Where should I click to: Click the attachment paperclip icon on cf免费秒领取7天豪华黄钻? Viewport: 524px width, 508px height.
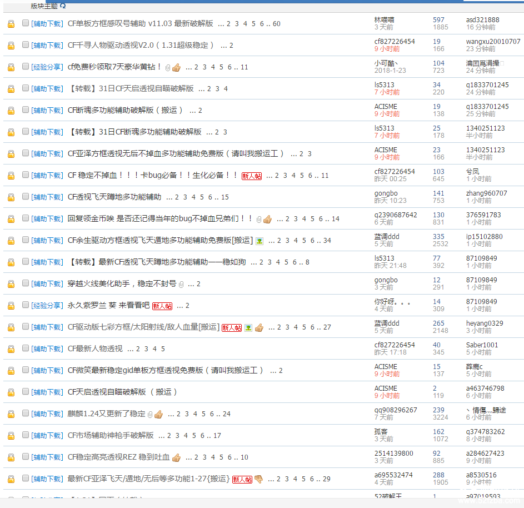(x=168, y=68)
